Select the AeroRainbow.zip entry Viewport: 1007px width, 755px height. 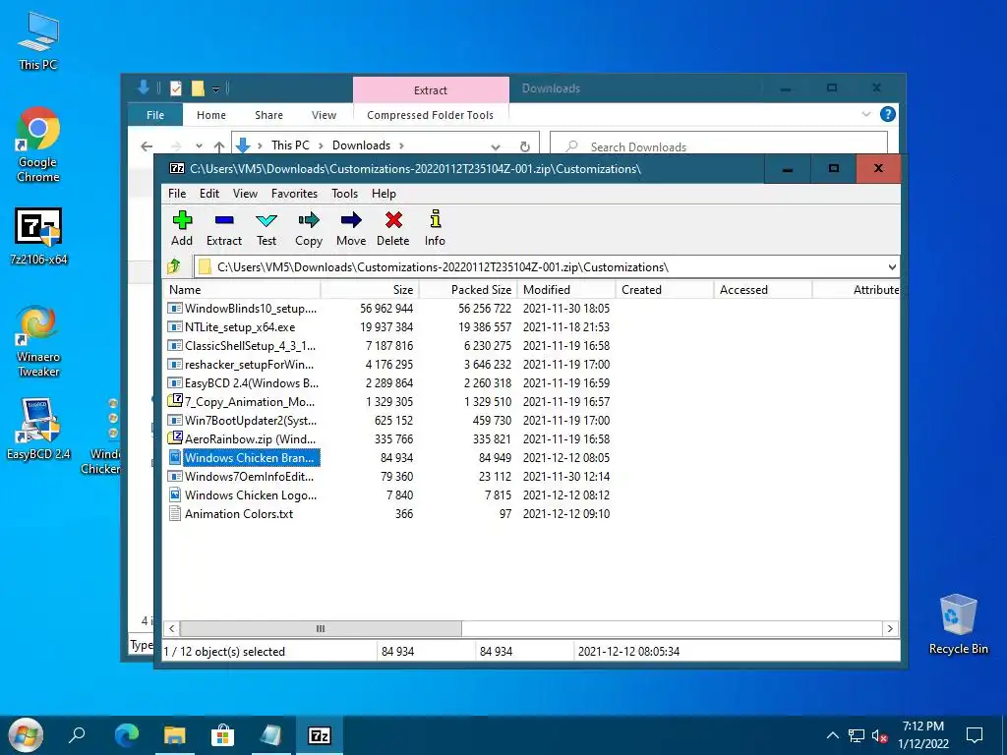242,439
